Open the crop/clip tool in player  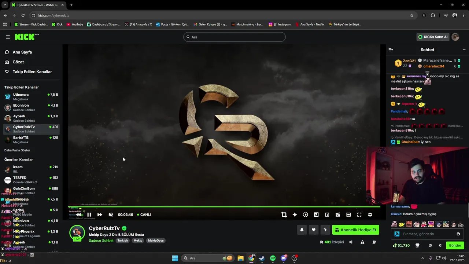click(x=284, y=215)
